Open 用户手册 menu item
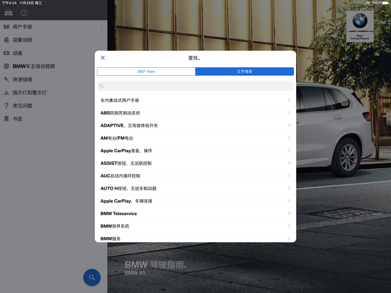The height and width of the screenshot is (293, 391). pyautogui.click(x=54, y=27)
